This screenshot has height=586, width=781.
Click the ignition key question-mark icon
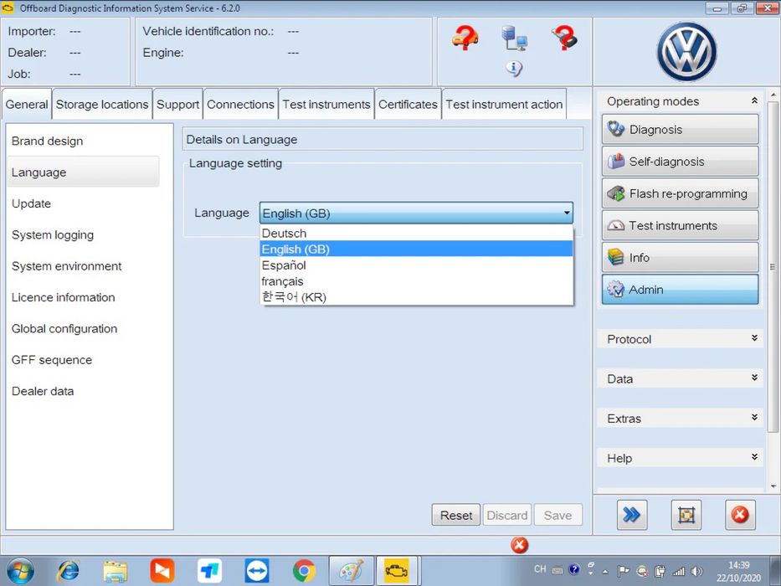click(564, 38)
